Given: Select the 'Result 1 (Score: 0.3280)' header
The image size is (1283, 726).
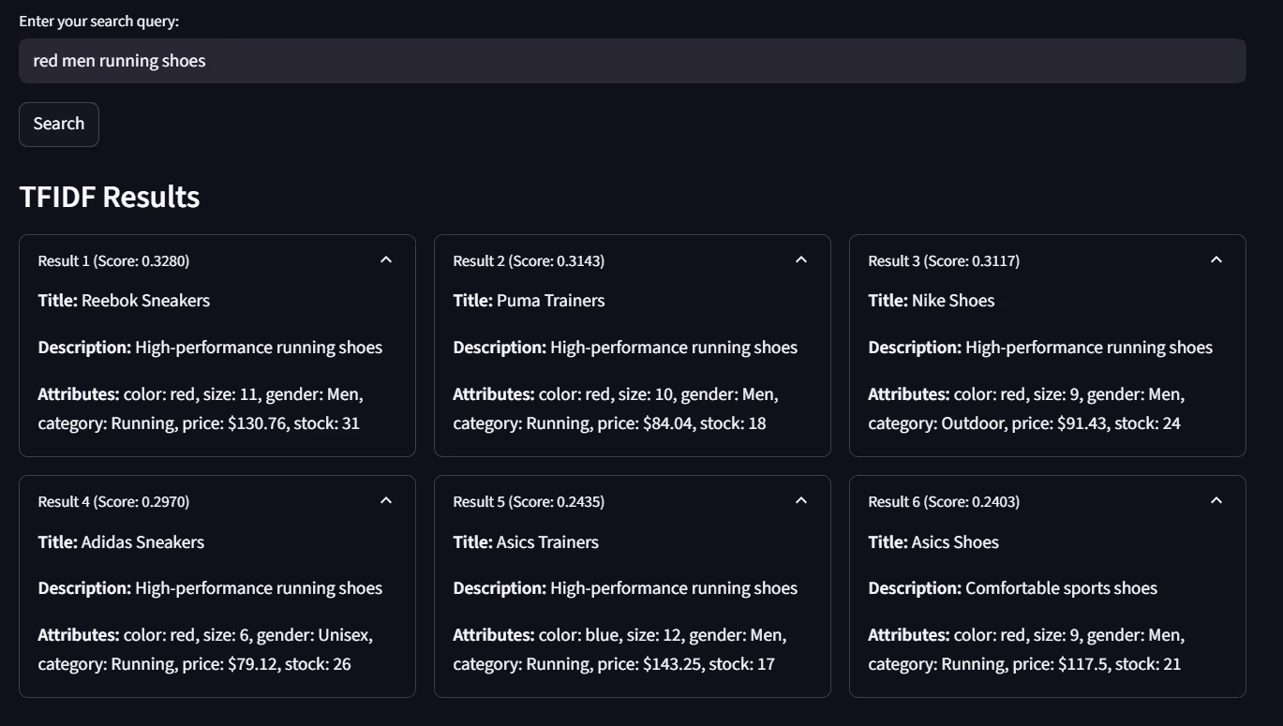Looking at the screenshot, I should click(113, 261).
